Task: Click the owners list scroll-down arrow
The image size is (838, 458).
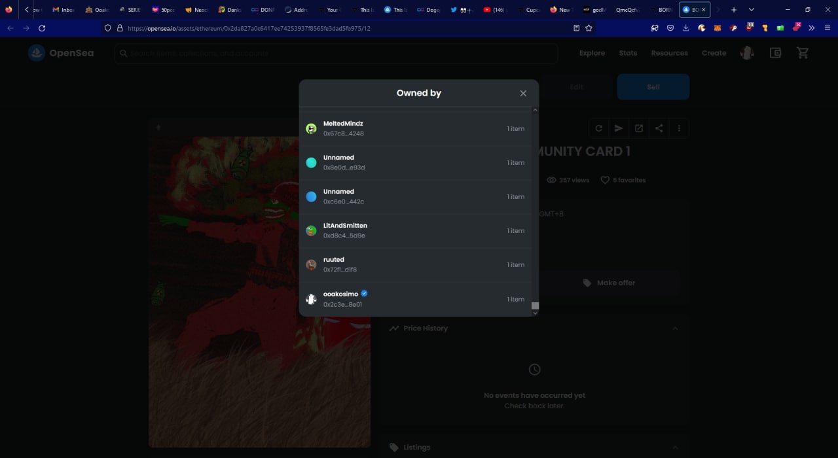Action: (x=535, y=313)
